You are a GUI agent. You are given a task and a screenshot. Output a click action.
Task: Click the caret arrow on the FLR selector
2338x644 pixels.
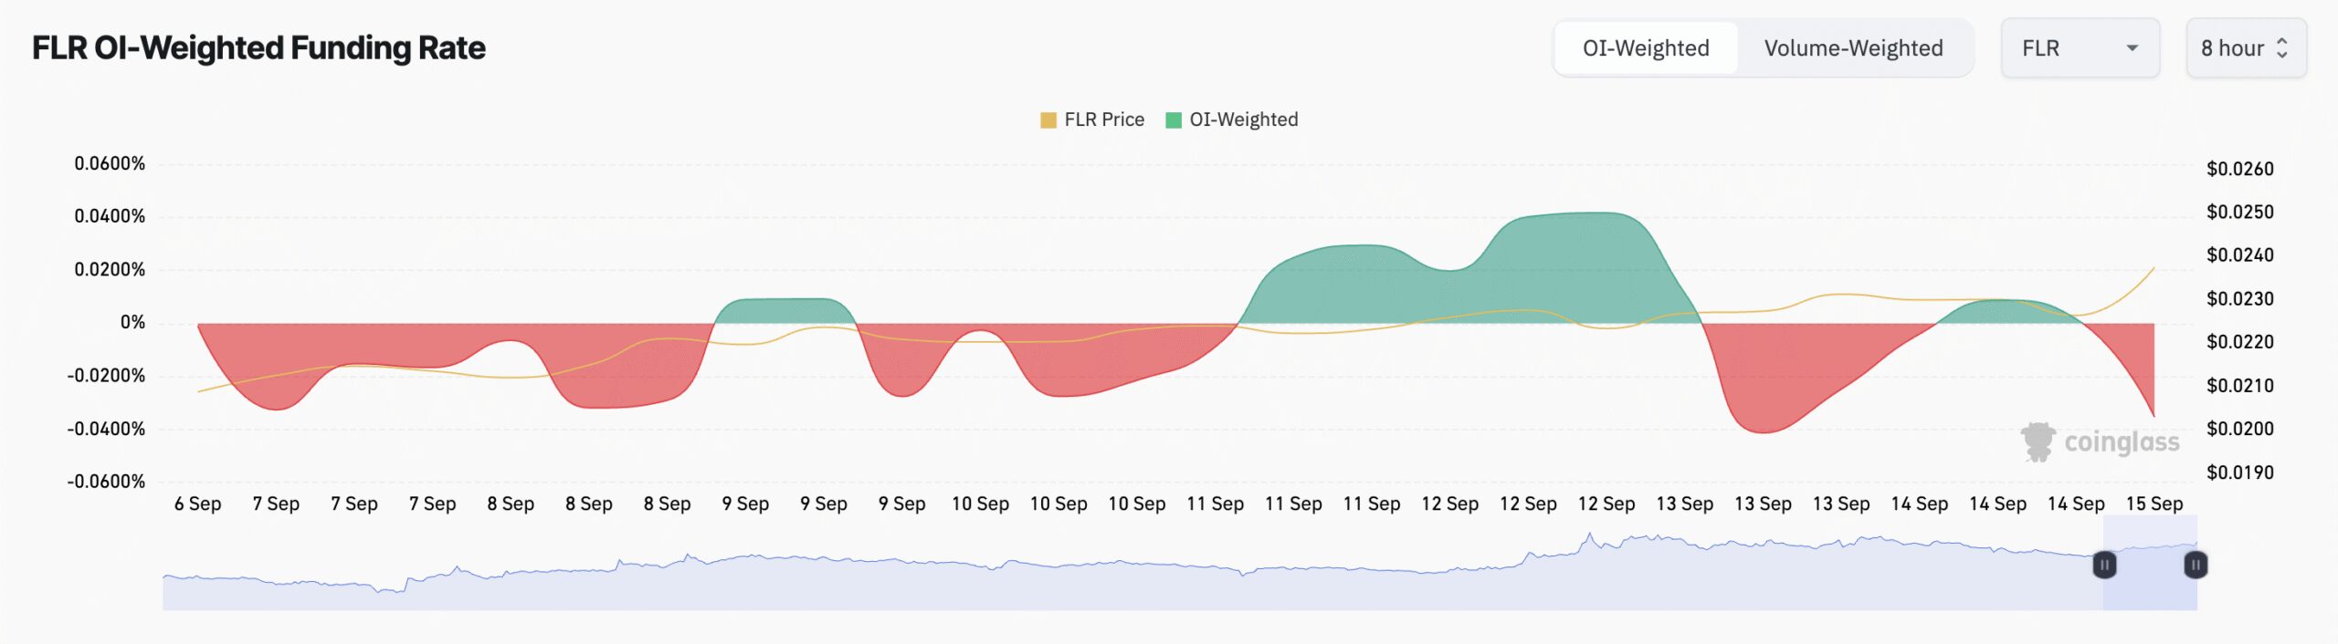point(2131,47)
